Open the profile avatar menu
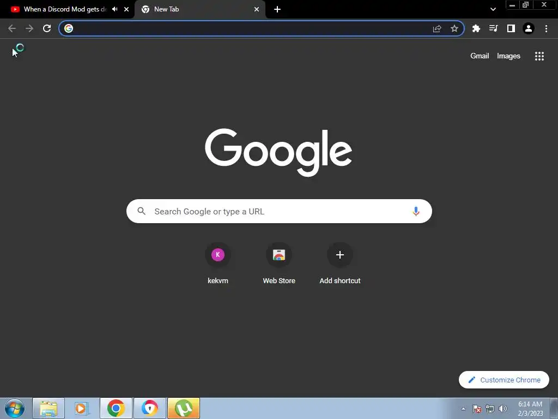The height and width of the screenshot is (419, 558). pyautogui.click(x=529, y=28)
